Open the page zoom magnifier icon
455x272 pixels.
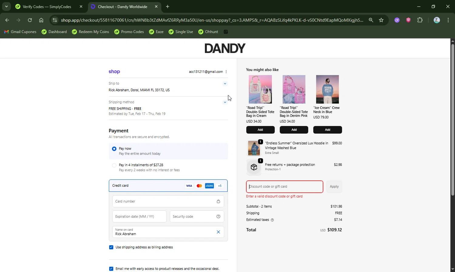tap(371, 20)
